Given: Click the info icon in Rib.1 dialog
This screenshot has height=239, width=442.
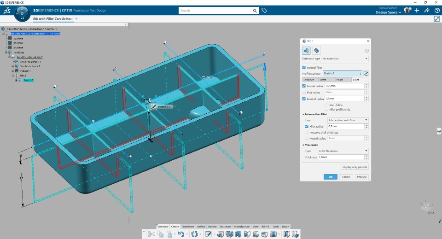Looking at the screenshot, I should pos(367,51).
